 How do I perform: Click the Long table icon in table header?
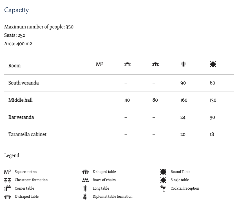pyautogui.click(x=183, y=64)
